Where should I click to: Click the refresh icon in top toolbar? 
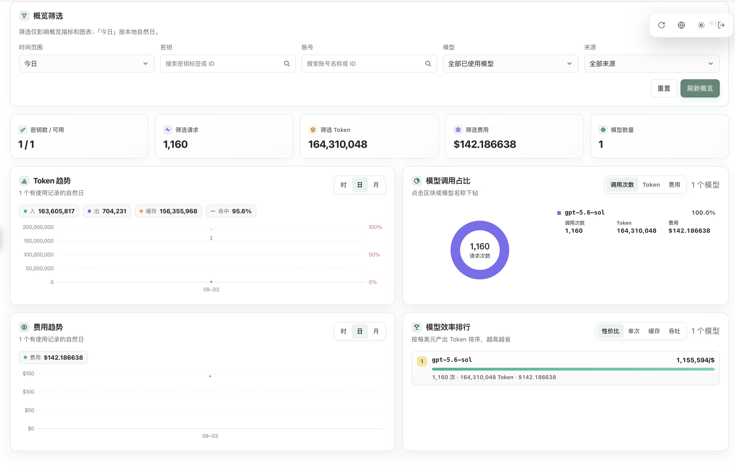pyautogui.click(x=661, y=25)
